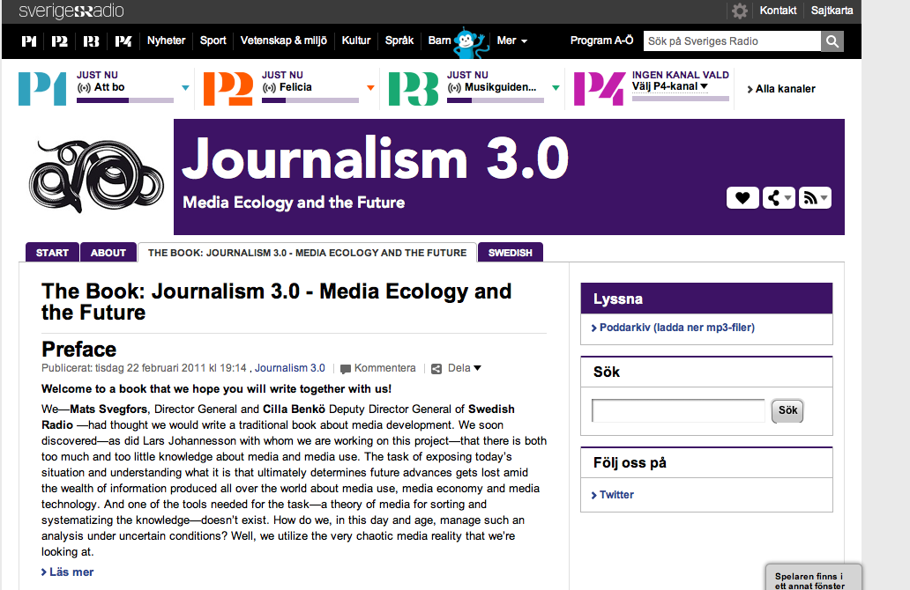This screenshot has height=590, width=910.
Task: Click the blue monkey Barn mascot icon
Action: point(469,42)
